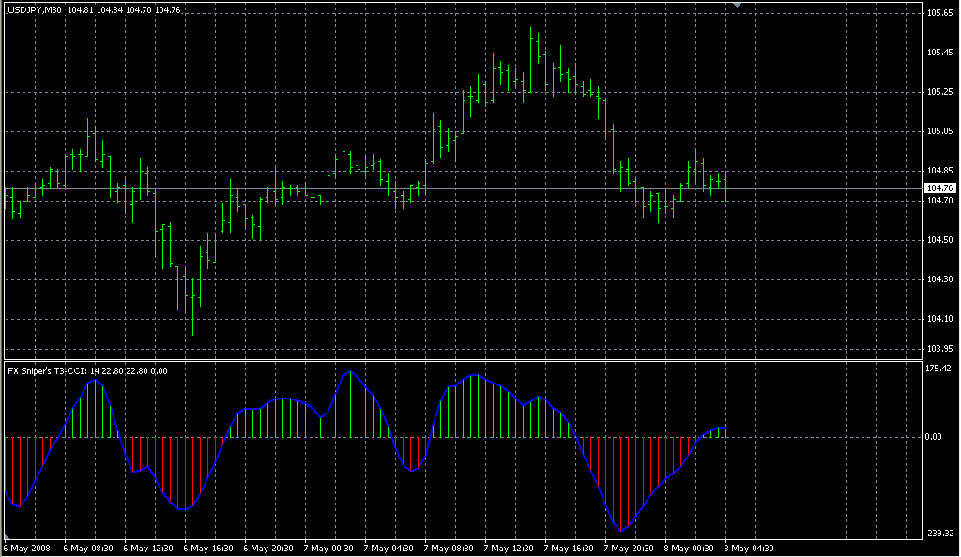Viewport: 961px width, 557px height.
Task: Click the 104.30 price scale label
Action: click(x=939, y=280)
